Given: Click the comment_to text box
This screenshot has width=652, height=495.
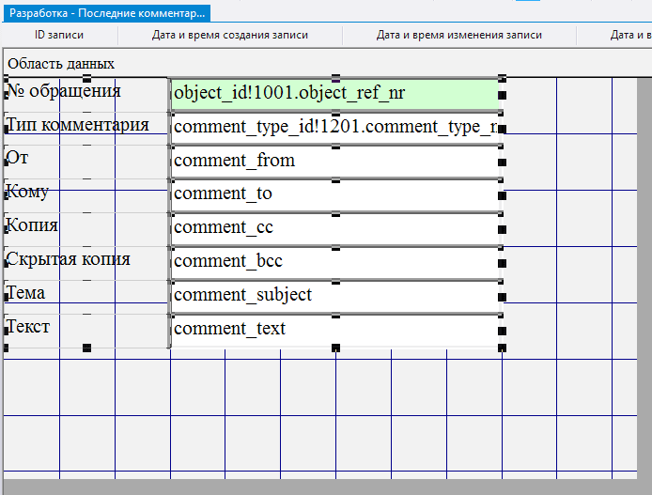Looking at the screenshot, I should pyautogui.click(x=334, y=194).
